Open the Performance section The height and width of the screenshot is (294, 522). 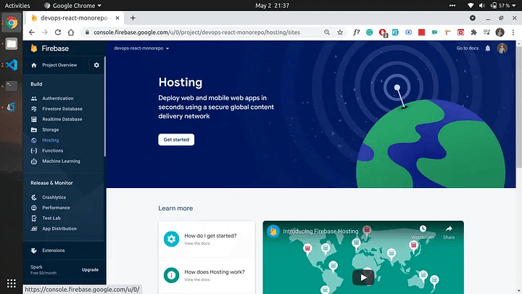pyautogui.click(x=56, y=208)
